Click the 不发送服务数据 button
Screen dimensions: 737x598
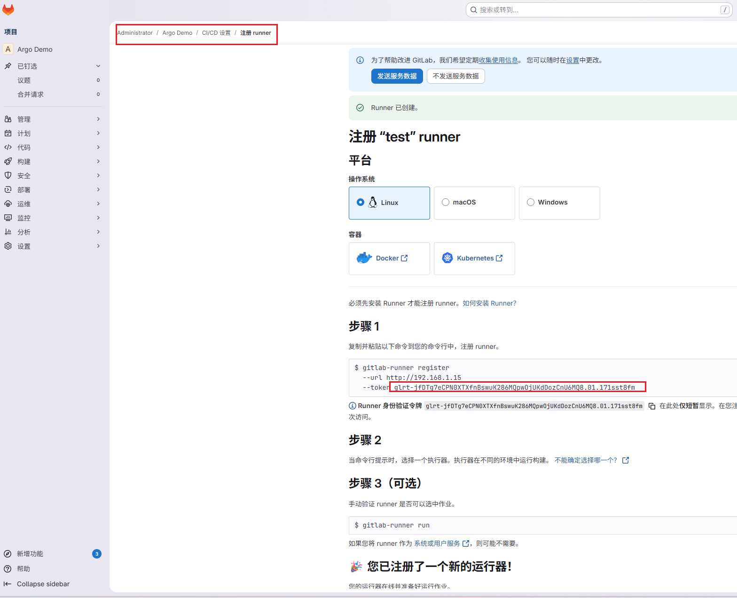(456, 76)
